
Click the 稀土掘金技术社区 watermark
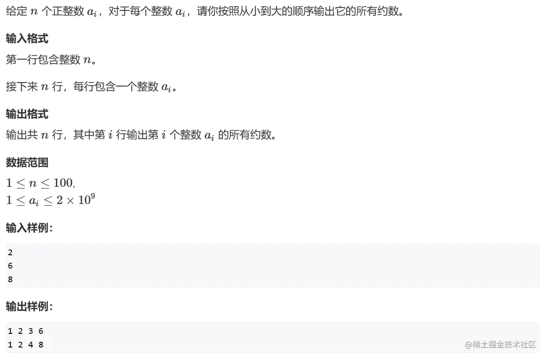coord(500,345)
